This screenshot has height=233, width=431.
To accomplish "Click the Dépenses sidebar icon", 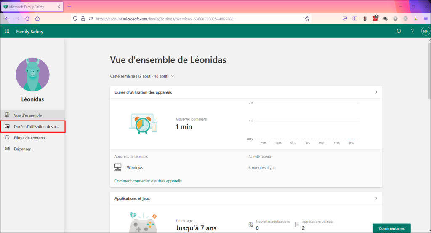I will [8, 149].
